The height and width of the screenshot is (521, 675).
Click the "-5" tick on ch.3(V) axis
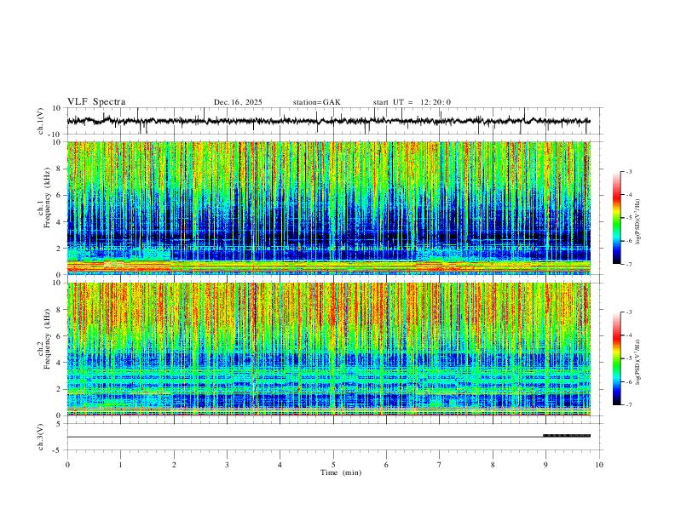(58, 450)
